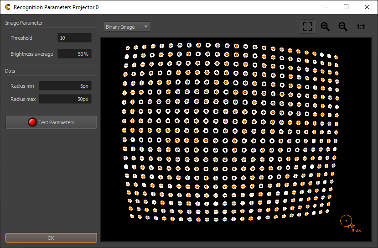Focus the Radius max pixel field

[x=65, y=99]
